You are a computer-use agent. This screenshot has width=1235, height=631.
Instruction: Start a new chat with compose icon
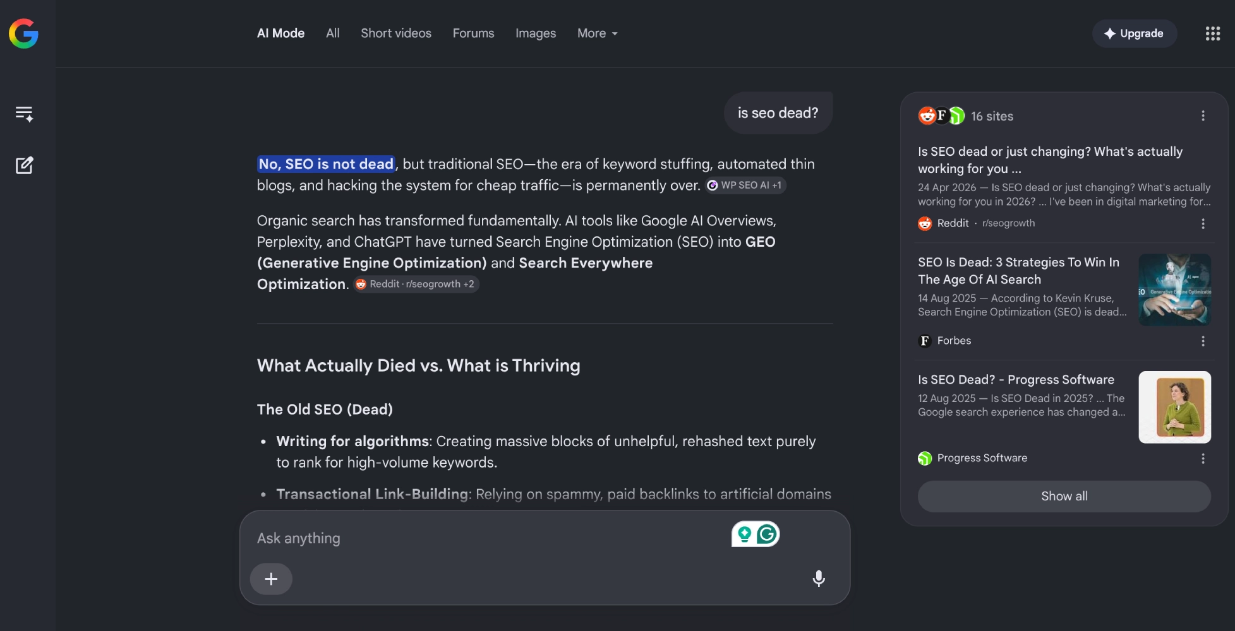24,165
